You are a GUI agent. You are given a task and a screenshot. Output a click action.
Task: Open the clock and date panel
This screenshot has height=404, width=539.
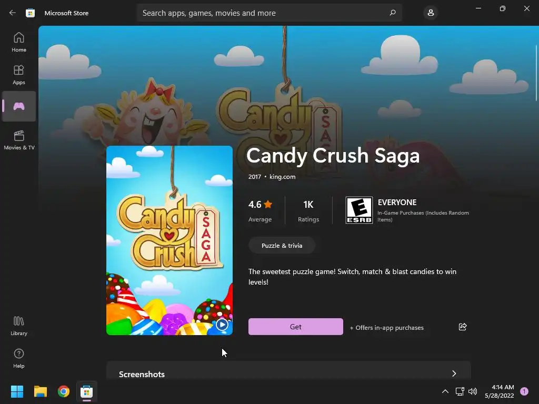click(x=500, y=391)
